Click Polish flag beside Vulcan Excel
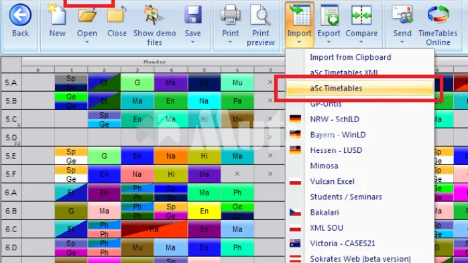 295,181
